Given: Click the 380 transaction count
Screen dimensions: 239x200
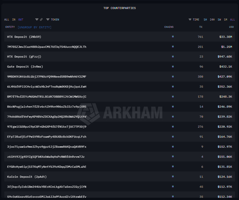Looking at the screenshot, I should (x=201, y=77).
